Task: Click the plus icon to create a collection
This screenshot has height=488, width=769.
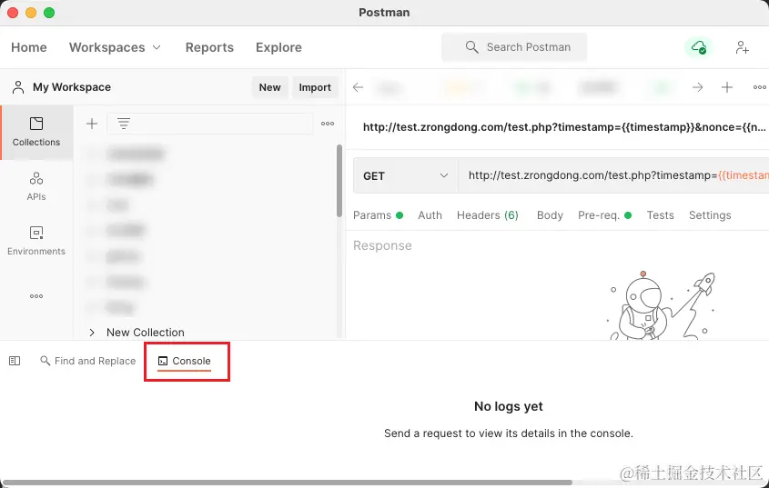Action: click(92, 124)
